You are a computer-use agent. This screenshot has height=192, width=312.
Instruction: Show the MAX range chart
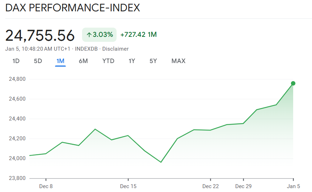[x=178, y=61]
